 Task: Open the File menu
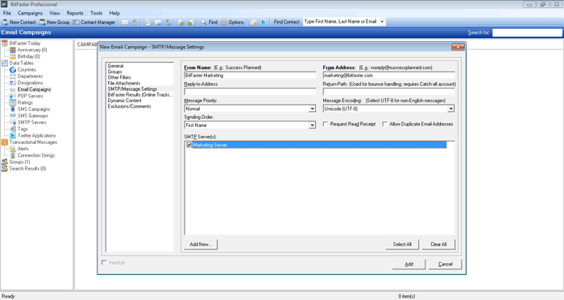(x=6, y=14)
